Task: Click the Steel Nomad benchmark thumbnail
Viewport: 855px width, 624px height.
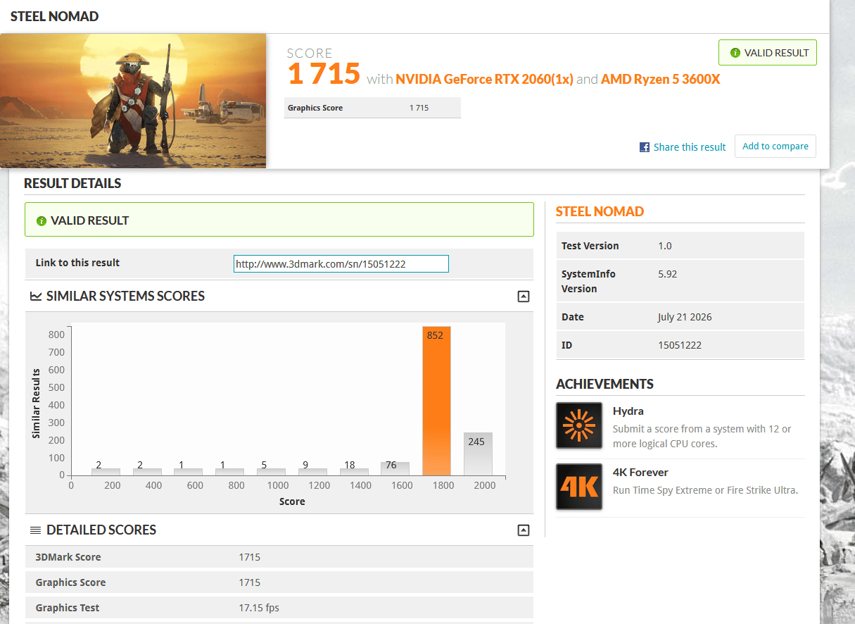Action: (x=133, y=101)
